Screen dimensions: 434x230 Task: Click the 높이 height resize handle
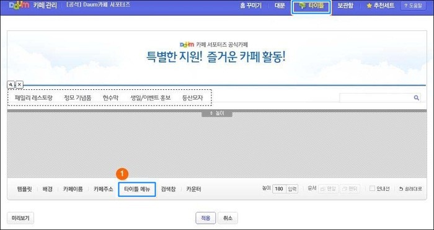[217, 113]
